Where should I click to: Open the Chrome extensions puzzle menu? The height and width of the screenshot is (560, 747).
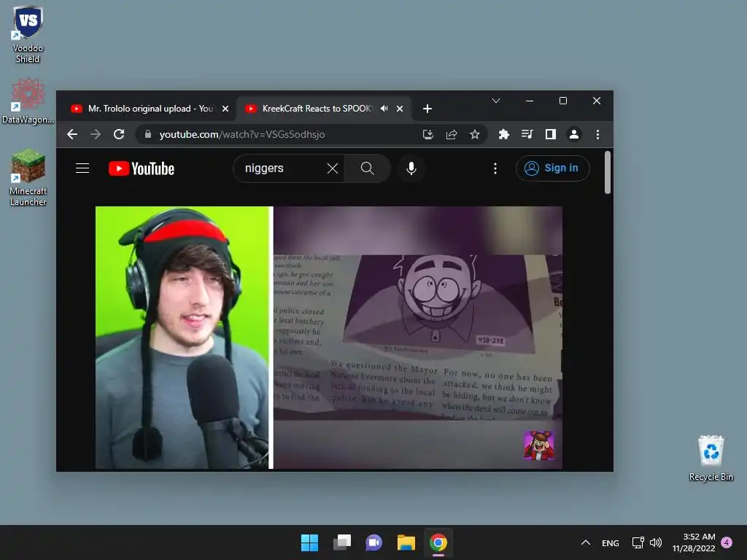point(503,134)
